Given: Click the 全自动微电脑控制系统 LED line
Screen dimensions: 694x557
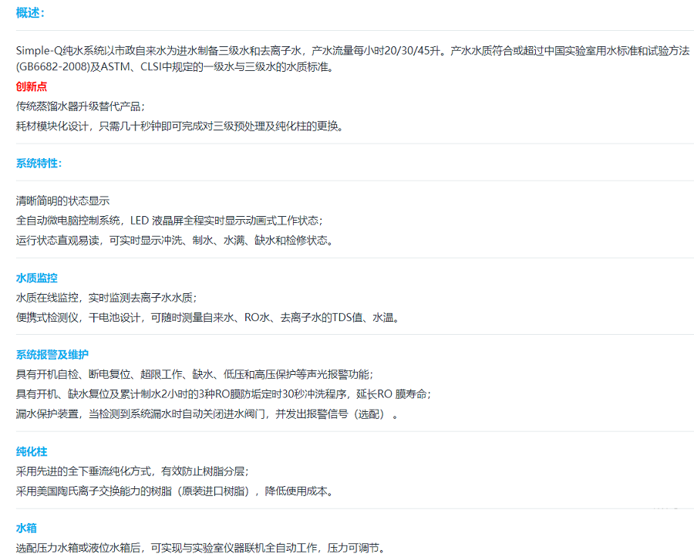Looking at the screenshot, I should point(169,220).
